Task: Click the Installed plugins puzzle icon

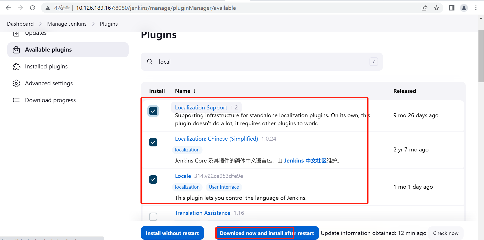Action: 16,66
